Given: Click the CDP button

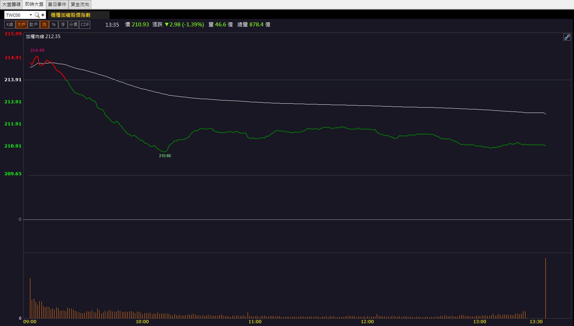Looking at the screenshot, I should point(85,25).
